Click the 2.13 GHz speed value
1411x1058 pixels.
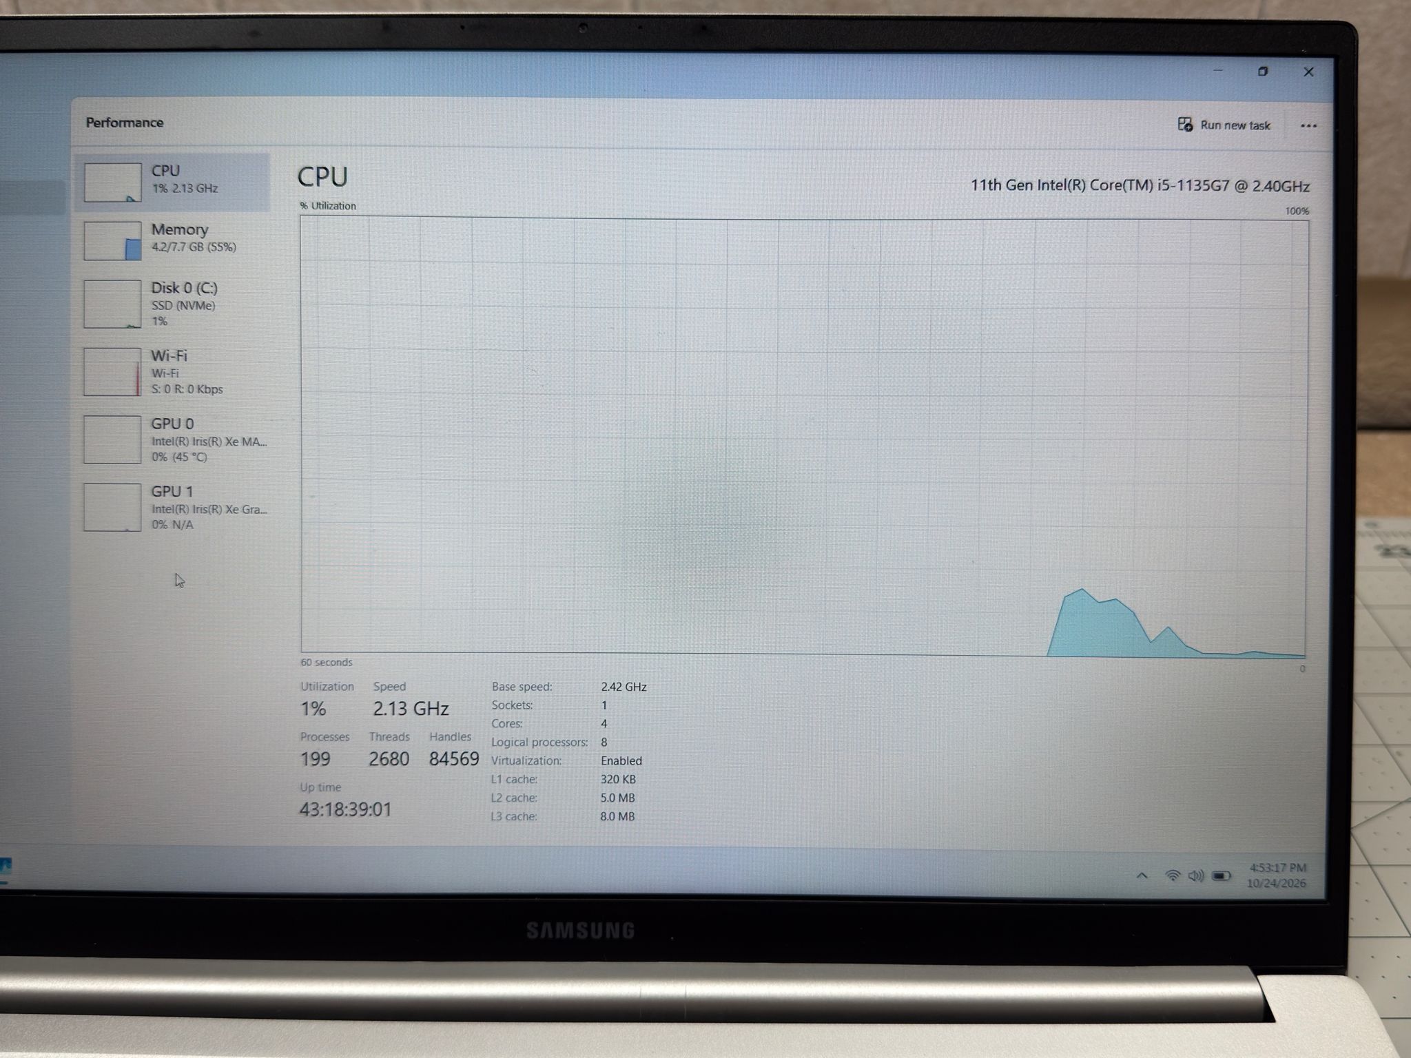point(411,708)
